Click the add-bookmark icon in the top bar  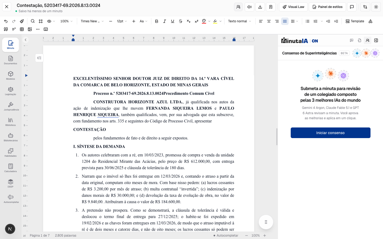(x=271, y=7)
